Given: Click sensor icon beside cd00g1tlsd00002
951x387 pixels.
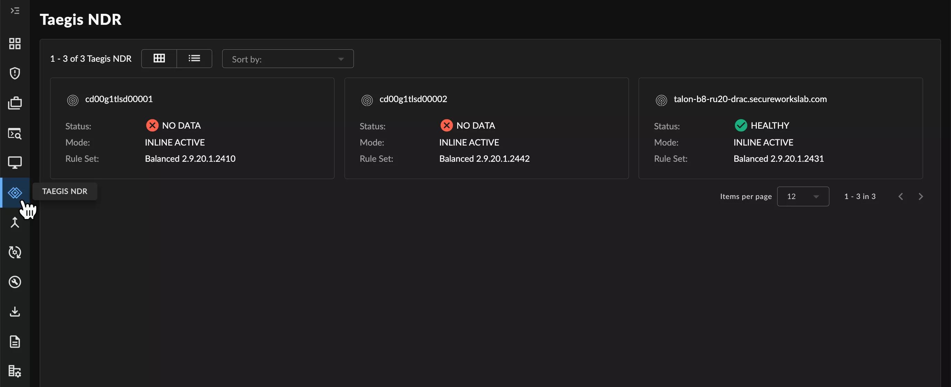Looking at the screenshot, I should tap(367, 100).
